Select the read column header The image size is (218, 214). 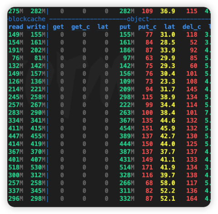[x=16, y=27]
